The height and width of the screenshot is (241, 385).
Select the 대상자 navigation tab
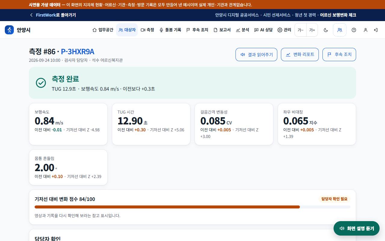(127, 30)
